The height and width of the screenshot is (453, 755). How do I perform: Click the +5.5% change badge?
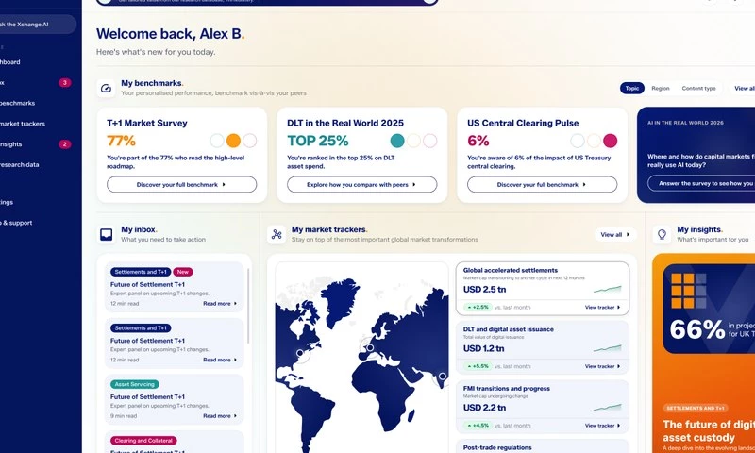(478, 366)
